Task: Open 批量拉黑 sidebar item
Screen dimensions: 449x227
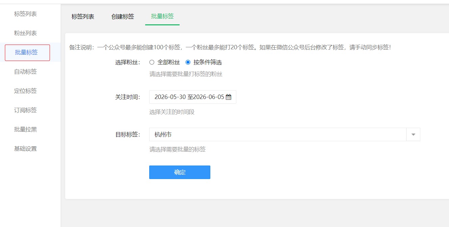Action: pos(25,129)
